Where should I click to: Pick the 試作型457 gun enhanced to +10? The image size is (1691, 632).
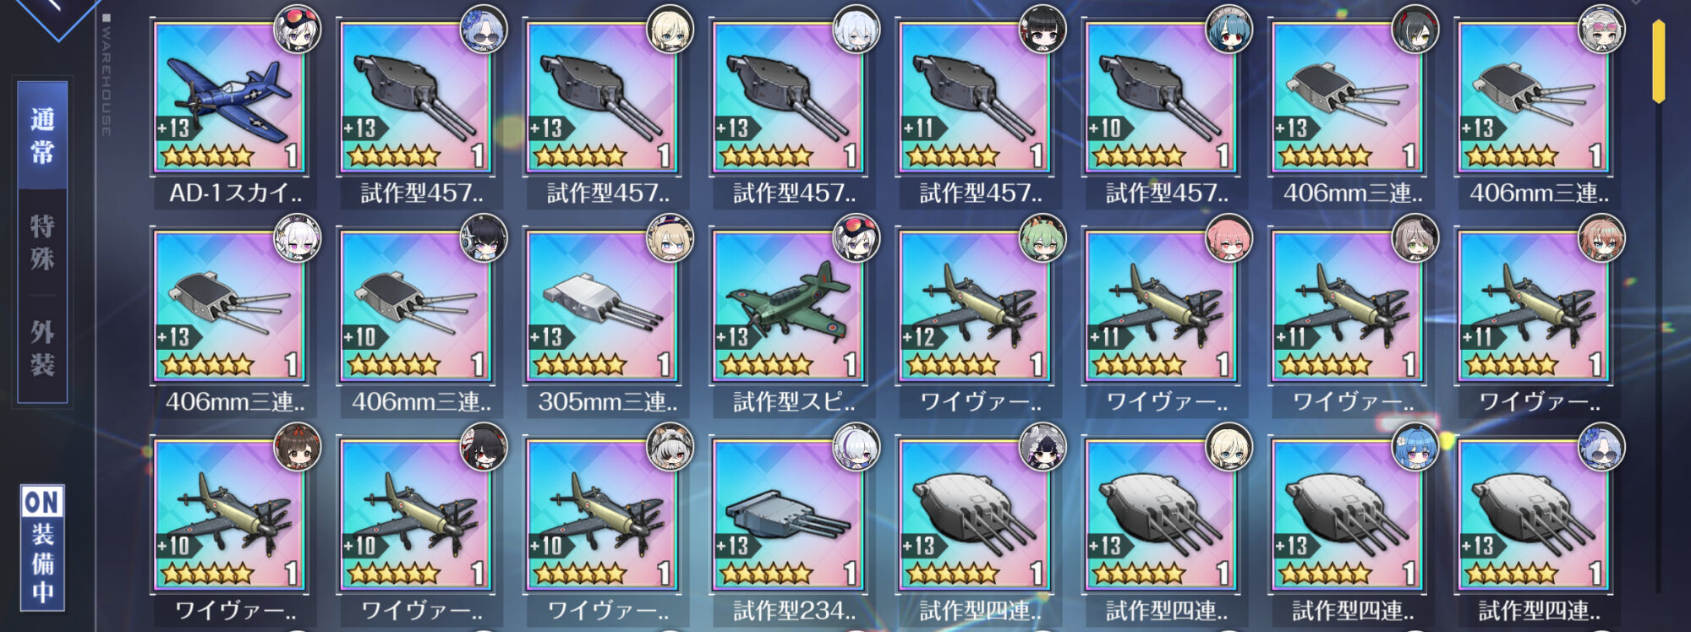[x=1159, y=97]
